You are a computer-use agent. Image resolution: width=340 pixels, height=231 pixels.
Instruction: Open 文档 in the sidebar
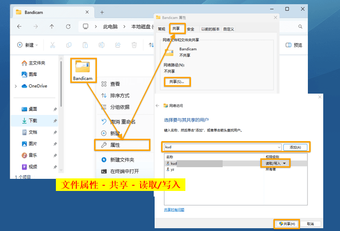coord(29,132)
